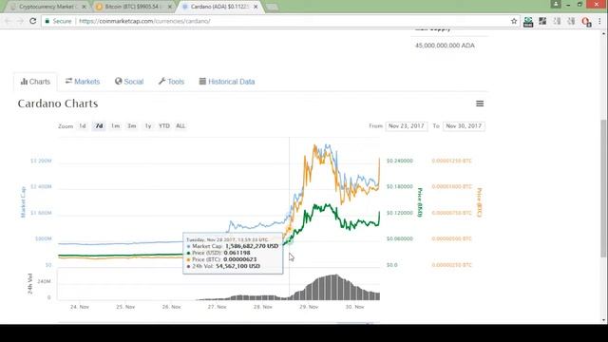The width and height of the screenshot is (608, 342).
Task: Open the Markets tab
Action: coord(83,82)
